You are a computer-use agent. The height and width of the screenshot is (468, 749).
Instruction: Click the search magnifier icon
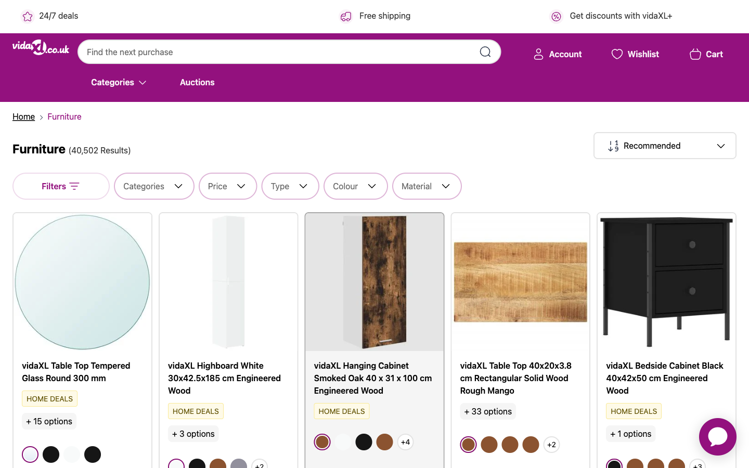(x=485, y=52)
